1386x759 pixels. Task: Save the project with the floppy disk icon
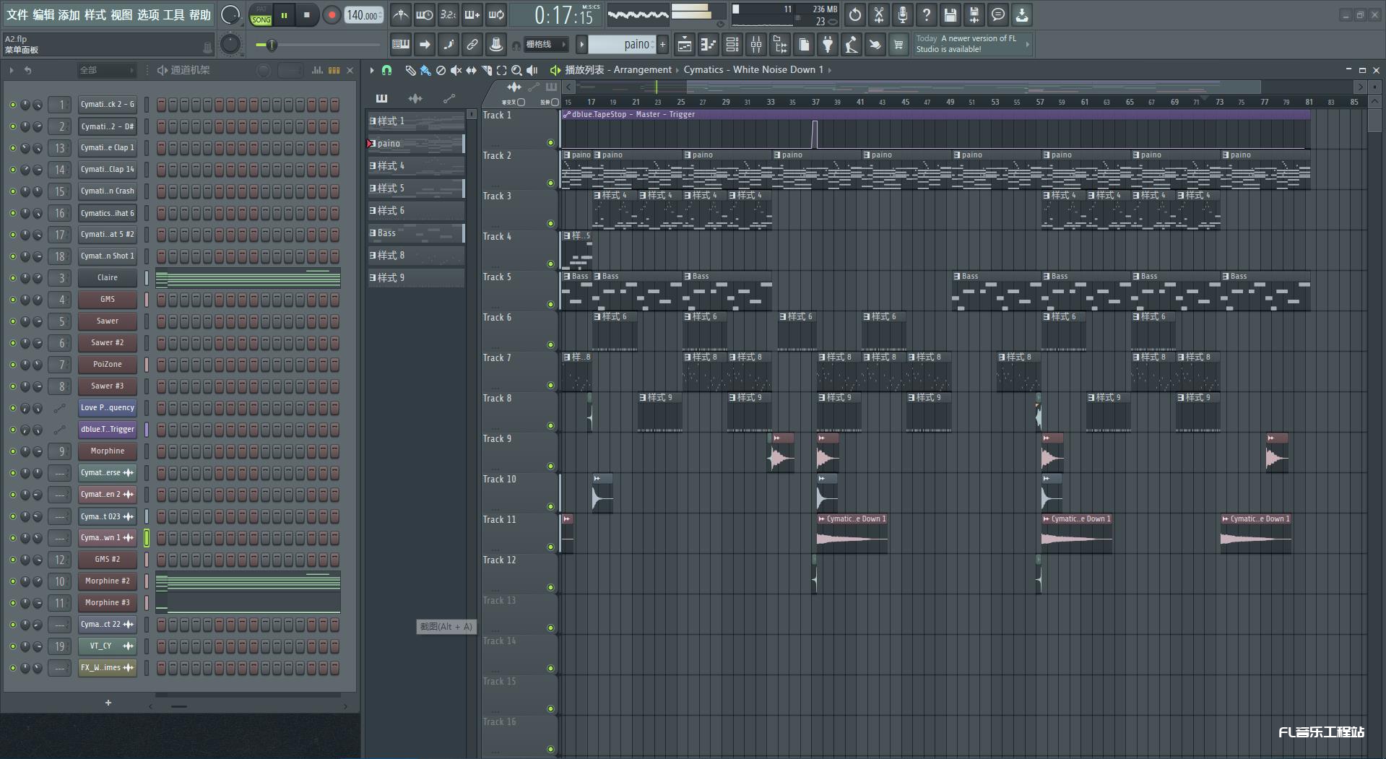point(950,14)
